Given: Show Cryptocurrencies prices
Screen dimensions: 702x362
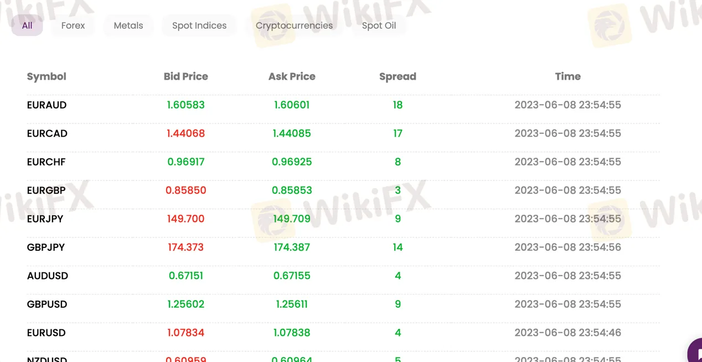Looking at the screenshot, I should [x=294, y=25].
